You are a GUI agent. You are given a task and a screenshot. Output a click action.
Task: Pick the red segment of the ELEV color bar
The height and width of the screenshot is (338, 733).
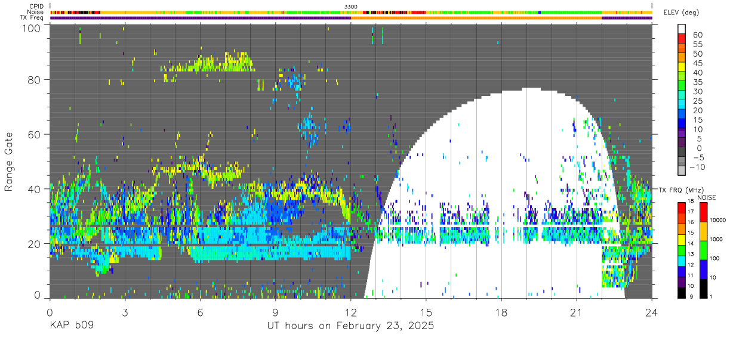[682, 38]
